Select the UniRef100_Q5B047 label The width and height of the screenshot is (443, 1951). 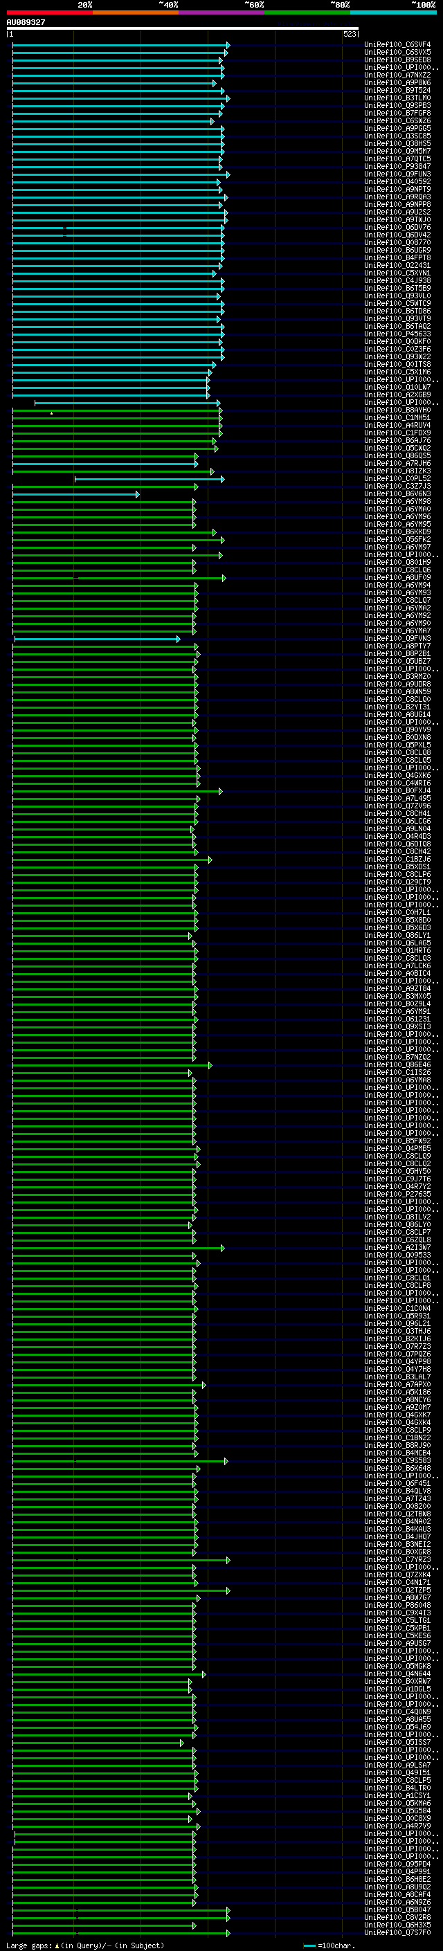tap(397, 1910)
